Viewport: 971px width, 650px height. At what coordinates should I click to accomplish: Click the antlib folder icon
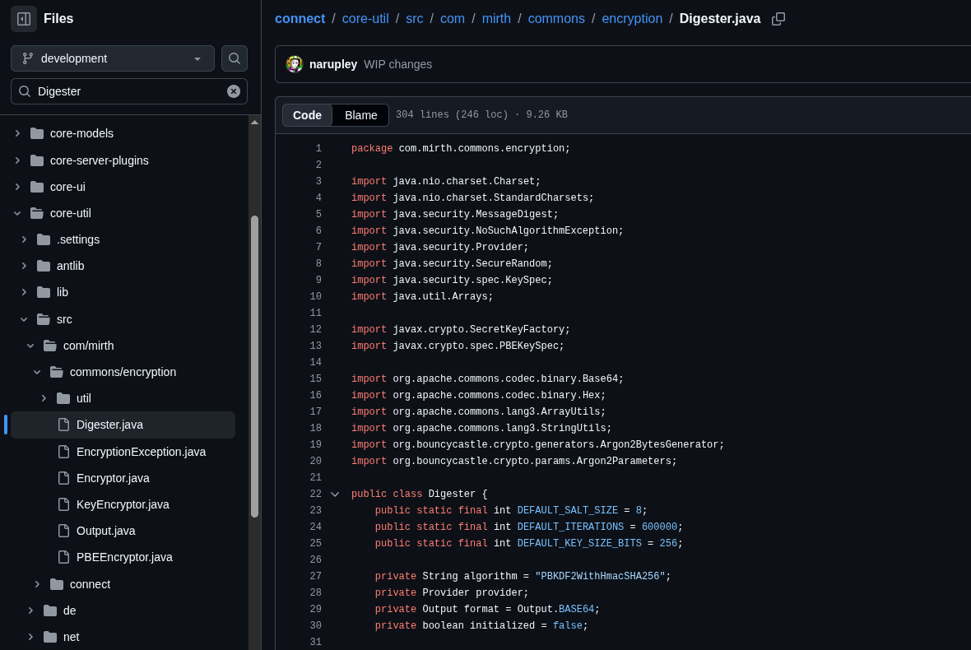pos(44,266)
